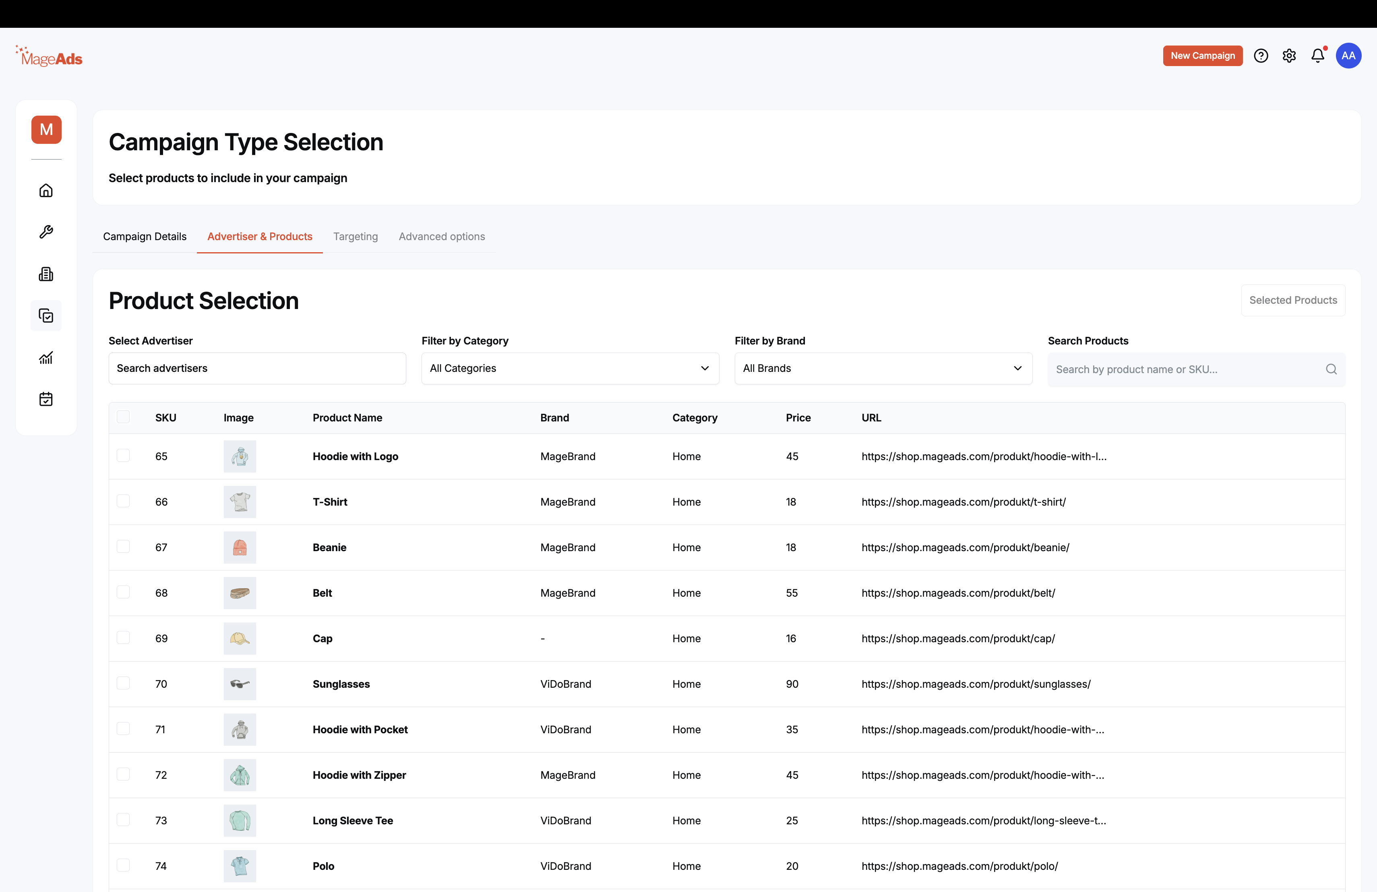Viewport: 1377px width, 892px height.
Task: Select the campaigns checklist sidebar icon
Action: point(46,315)
